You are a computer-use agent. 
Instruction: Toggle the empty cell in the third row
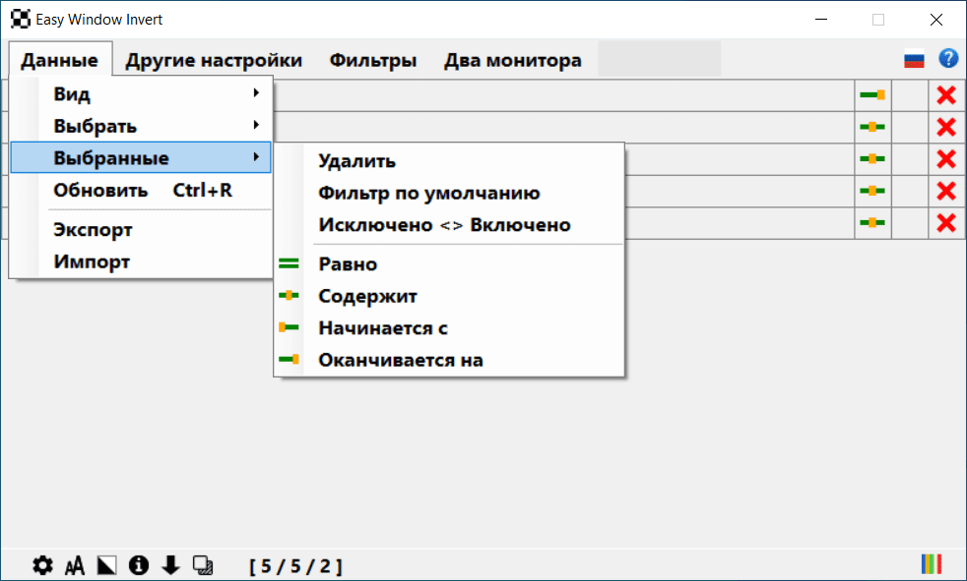pos(909,159)
